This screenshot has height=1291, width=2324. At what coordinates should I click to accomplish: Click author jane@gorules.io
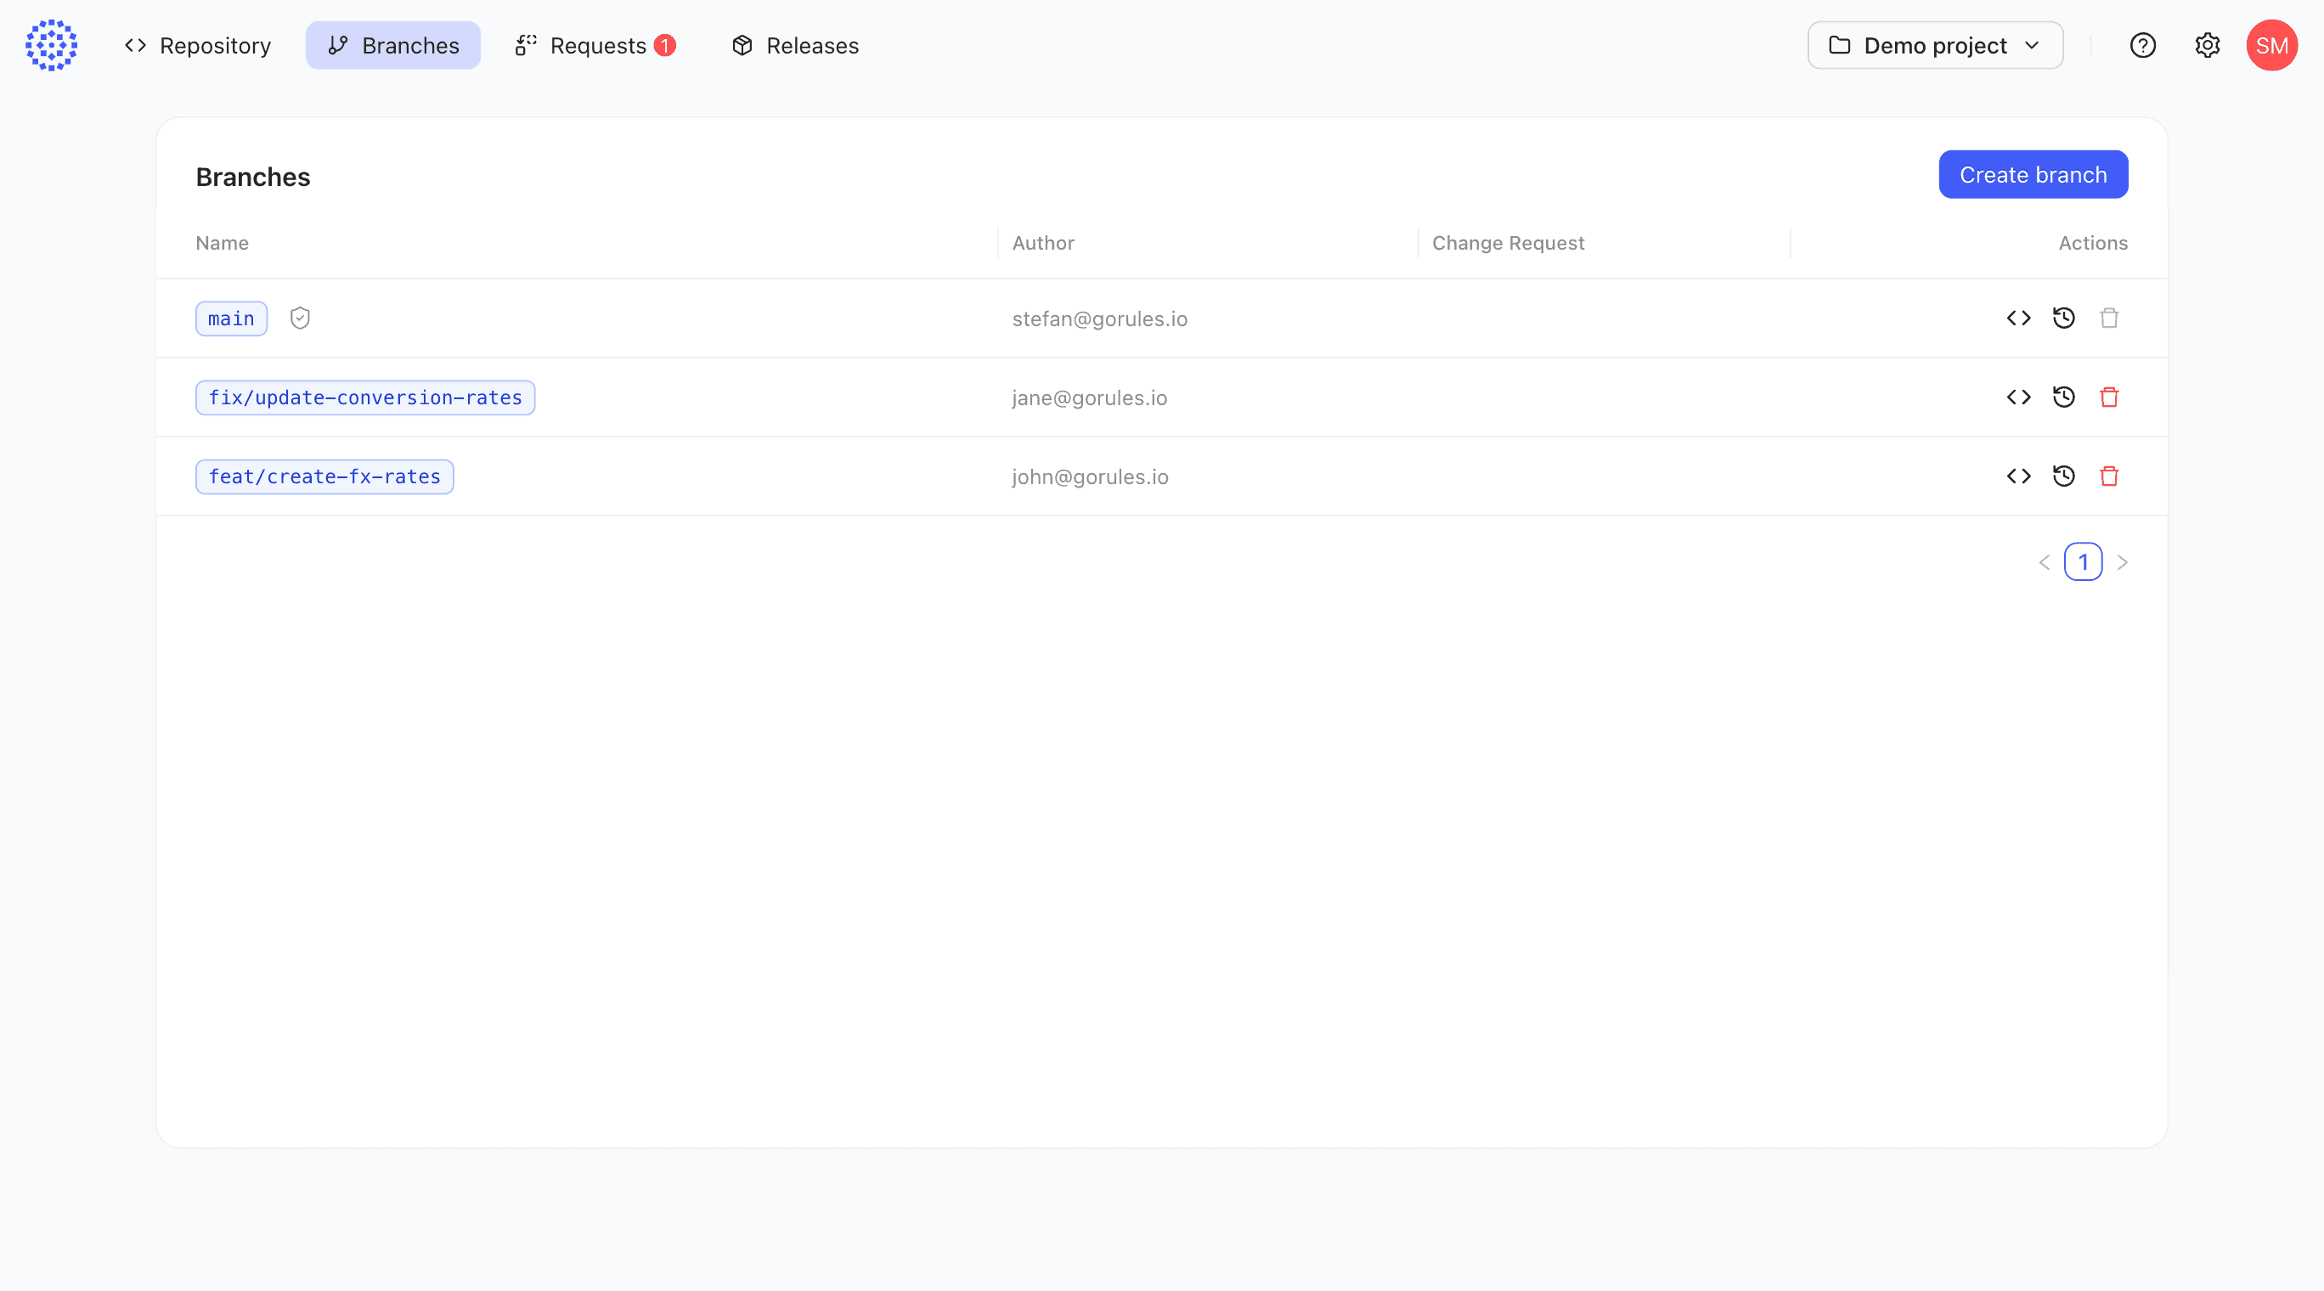click(x=1089, y=397)
